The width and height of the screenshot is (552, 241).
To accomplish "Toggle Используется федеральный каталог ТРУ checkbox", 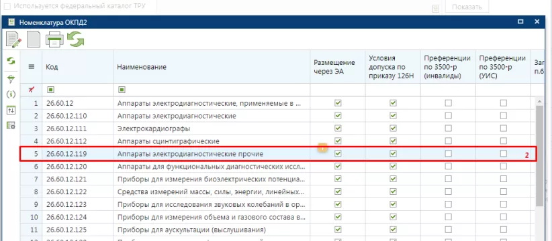I will tap(7, 6).
